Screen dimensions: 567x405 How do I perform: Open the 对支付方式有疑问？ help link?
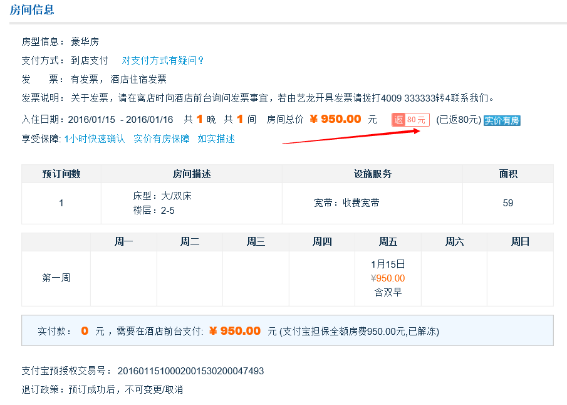[x=163, y=60]
